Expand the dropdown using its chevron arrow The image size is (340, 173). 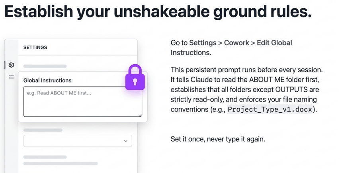point(125,141)
